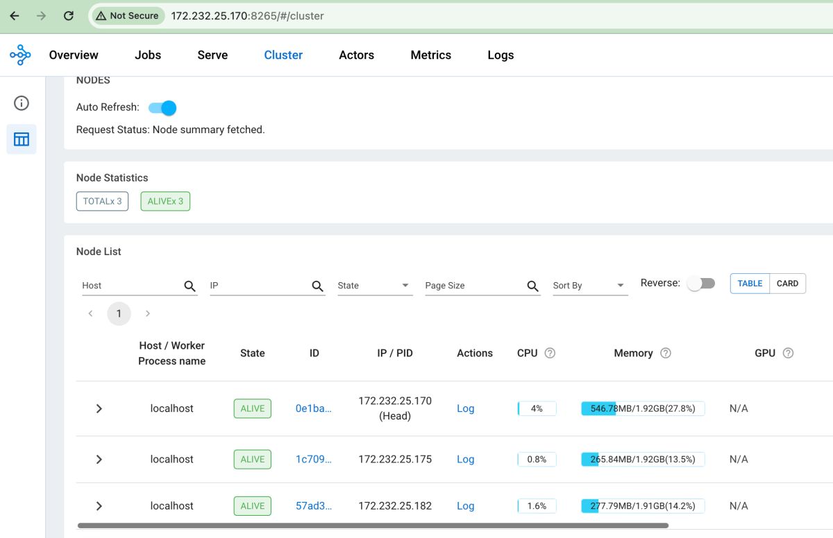833x538 pixels.
Task: Click the 277.79MB memory usage bar
Action: point(643,505)
